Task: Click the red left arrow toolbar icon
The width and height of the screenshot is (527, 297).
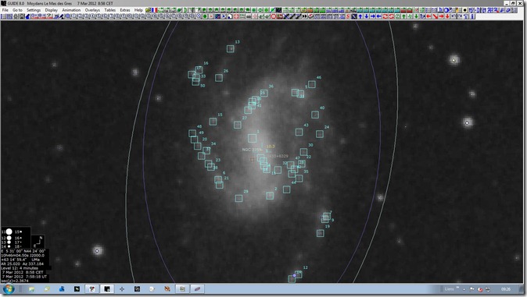Action: (x=428, y=16)
